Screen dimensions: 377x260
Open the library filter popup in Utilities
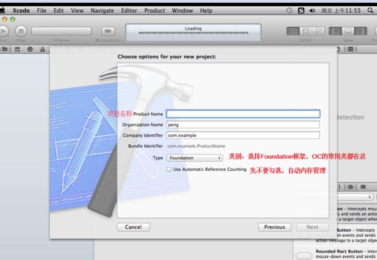pos(354,197)
